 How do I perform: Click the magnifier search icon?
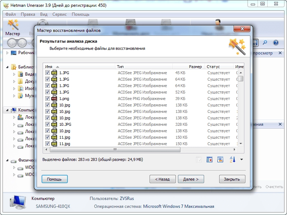pos(265,43)
